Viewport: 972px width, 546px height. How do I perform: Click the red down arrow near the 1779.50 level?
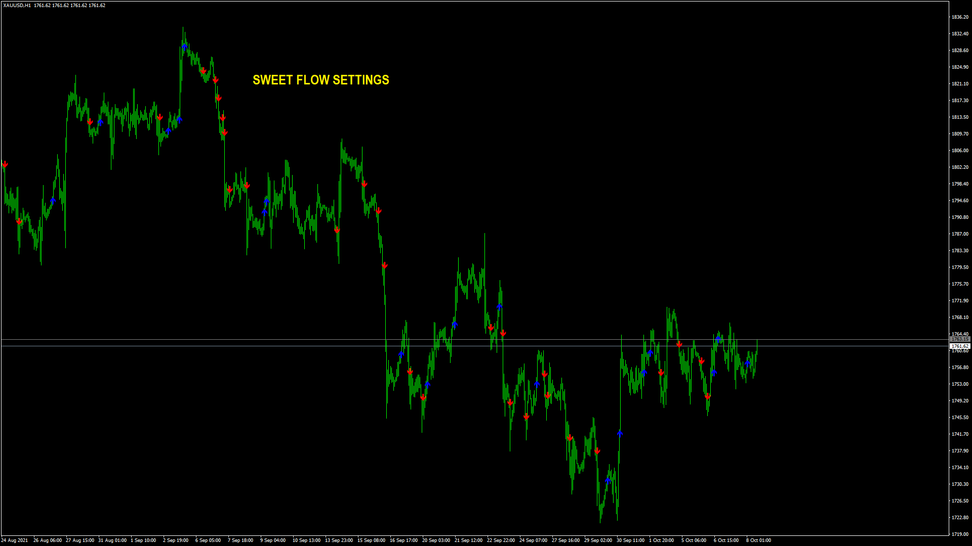[x=385, y=265]
